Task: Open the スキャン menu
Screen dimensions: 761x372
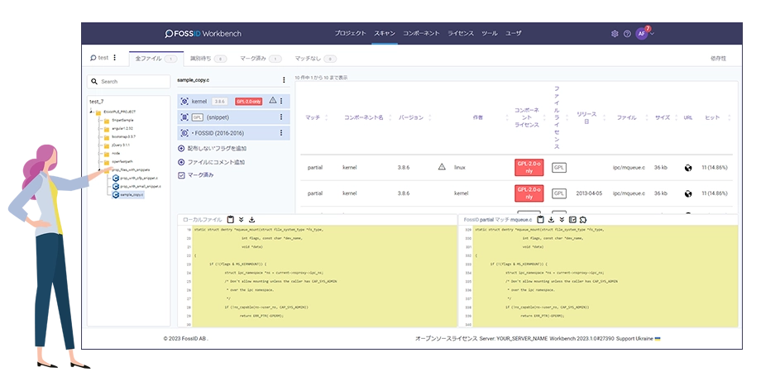Action: point(385,33)
